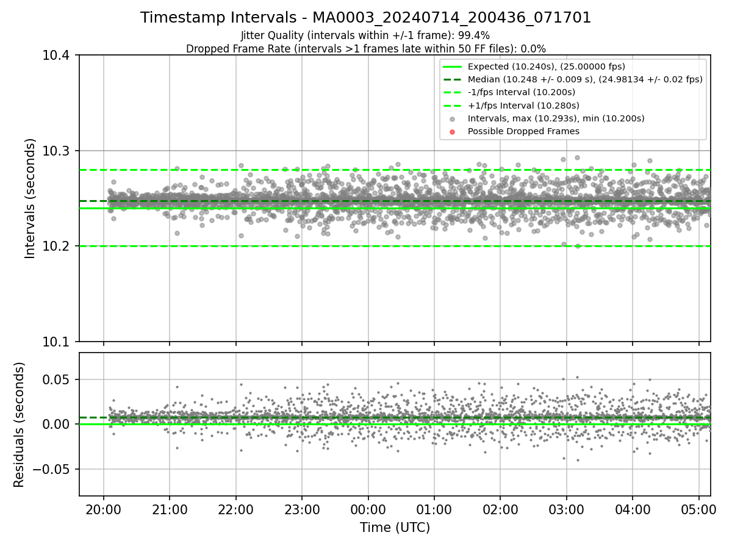Select the "Jitter Quality" 99.4% subtitle line

365,35
